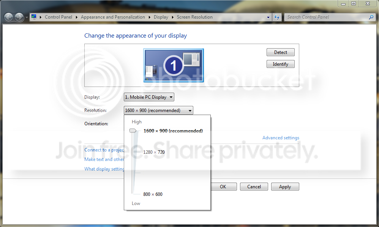Open Advanced settings link
This screenshot has height=227, width=379.
pyautogui.click(x=281, y=138)
